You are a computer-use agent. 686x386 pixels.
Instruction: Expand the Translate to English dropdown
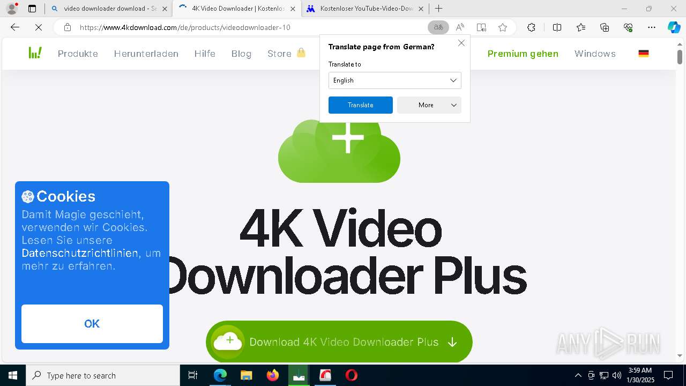(x=394, y=80)
